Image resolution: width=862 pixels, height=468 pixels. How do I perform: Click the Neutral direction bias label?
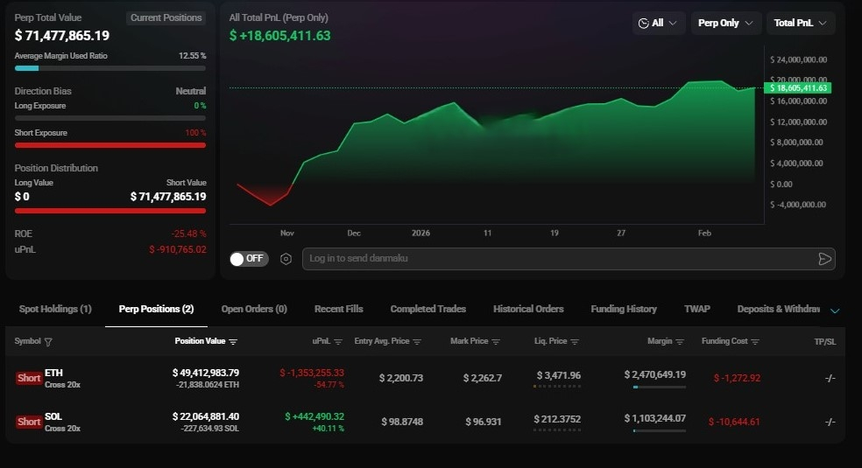[x=191, y=91]
